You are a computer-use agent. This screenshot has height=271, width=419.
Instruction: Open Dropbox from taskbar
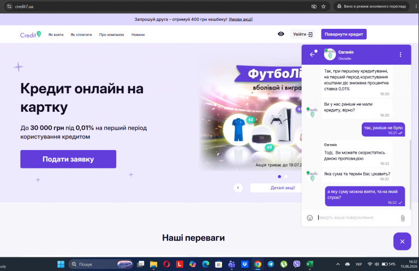pyautogui.click(x=244, y=264)
